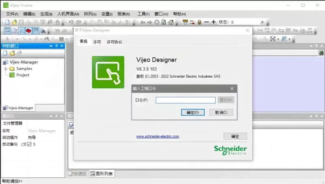Screen dimensions: 325x184
Task: Open the 状态 state dropdown
Action: (262, 22)
